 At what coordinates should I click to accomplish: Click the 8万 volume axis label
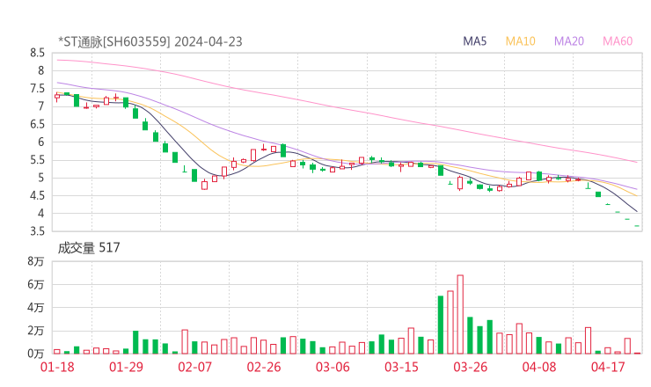point(36,261)
